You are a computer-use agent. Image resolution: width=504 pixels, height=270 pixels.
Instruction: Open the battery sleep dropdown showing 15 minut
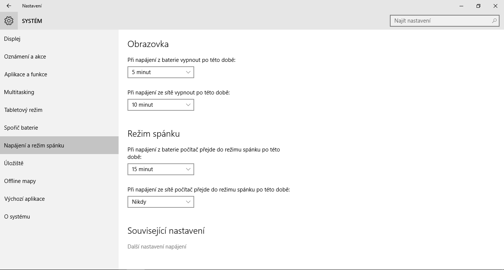tap(160, 169)
